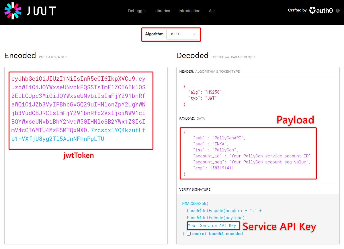
Task: Click the Crafted by link
Action: [297, 10]
